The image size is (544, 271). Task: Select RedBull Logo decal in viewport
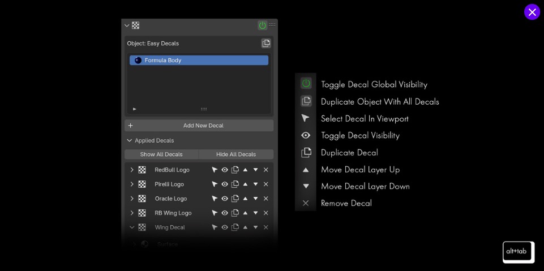[215, 170]
